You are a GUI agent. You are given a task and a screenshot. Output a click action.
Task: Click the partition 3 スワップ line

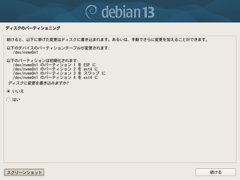click(59, 73)
